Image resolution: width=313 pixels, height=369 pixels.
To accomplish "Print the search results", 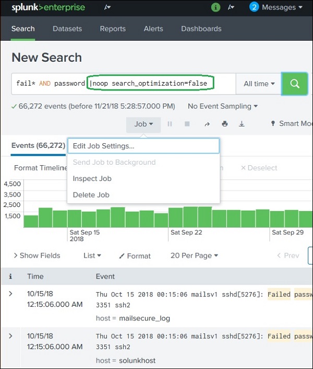I will [x=224, y=124].
